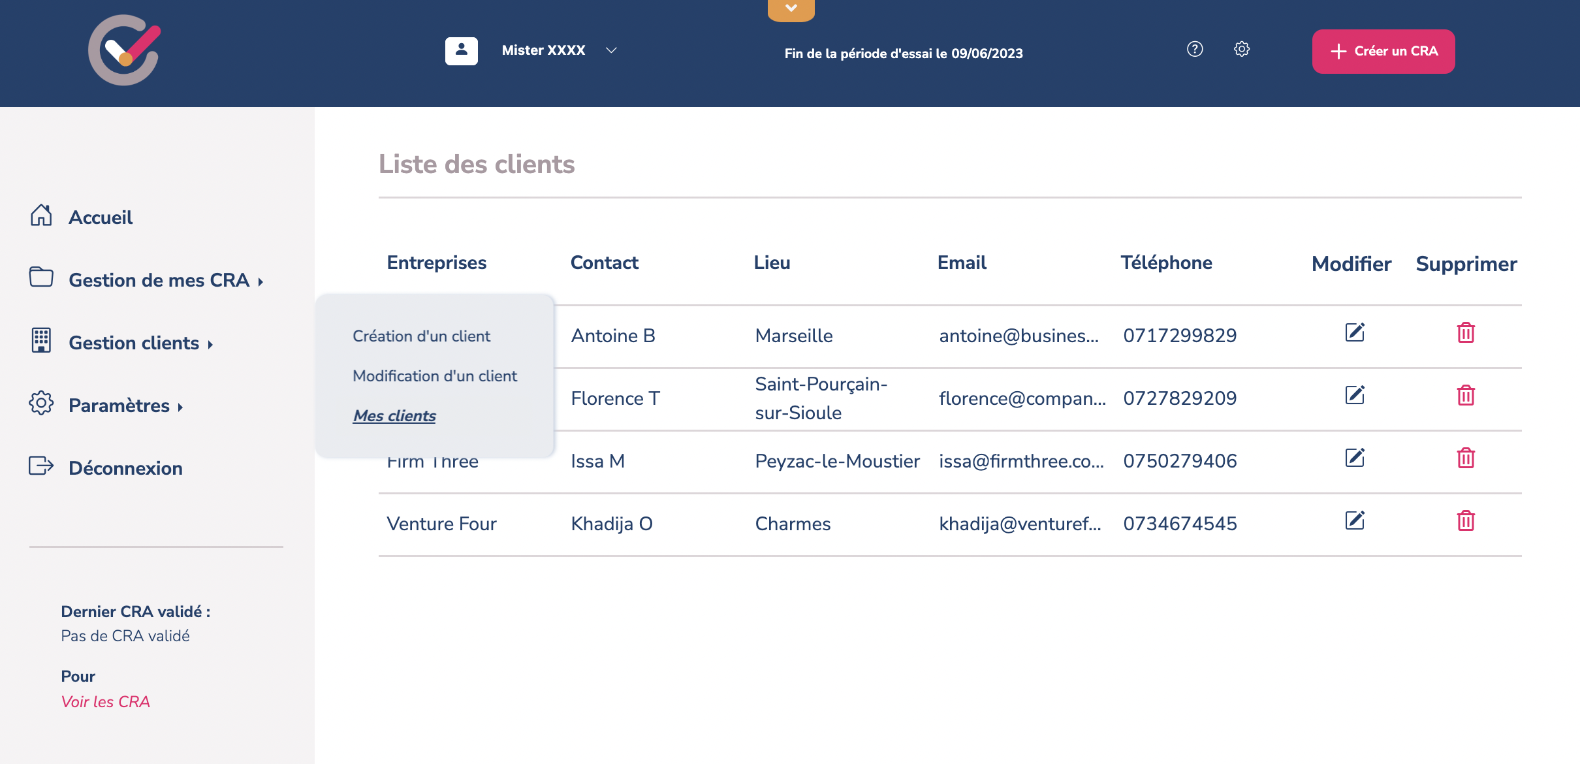The width and height of the screenshot is (1580, 764).
Task: Click the edit icon for Antoine B
Action: click(x=1355, y=333)
